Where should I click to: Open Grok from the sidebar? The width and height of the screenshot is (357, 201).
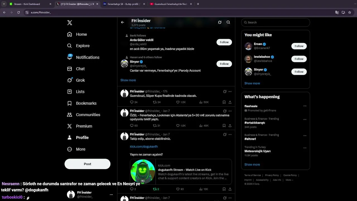pos(76,80)
